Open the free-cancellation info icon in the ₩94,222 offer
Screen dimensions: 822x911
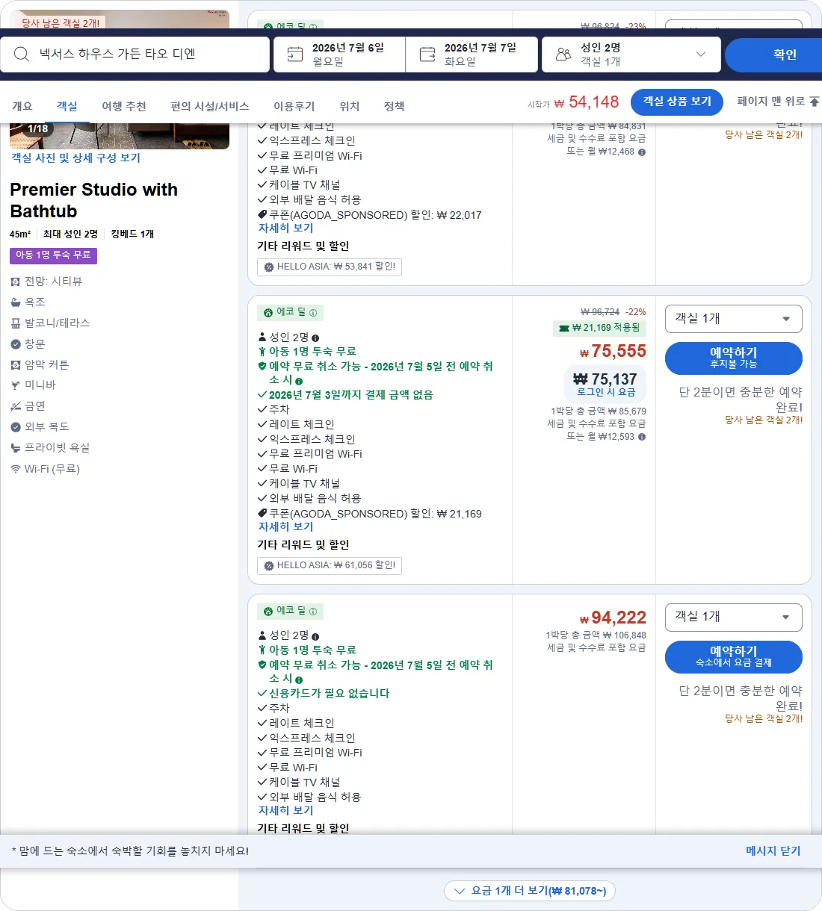tap(299, 680)
